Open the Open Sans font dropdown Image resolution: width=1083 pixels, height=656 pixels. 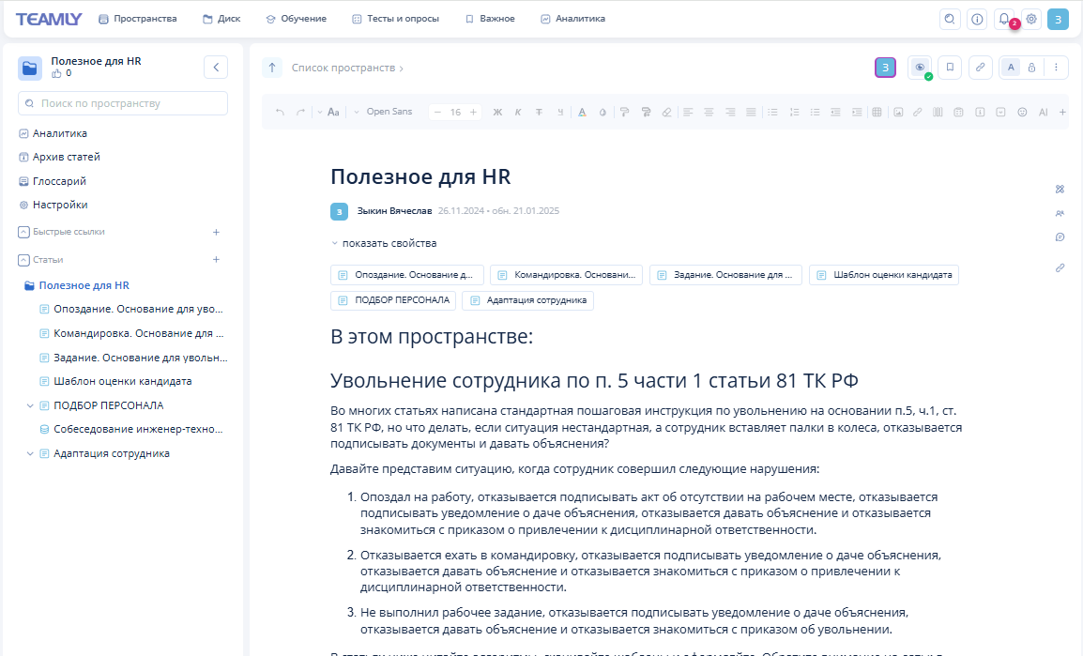click(383, 112)
